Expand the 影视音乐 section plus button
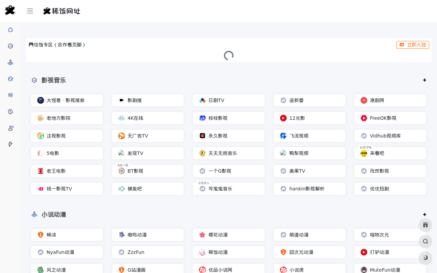437x273 pixels. point(425,80)
